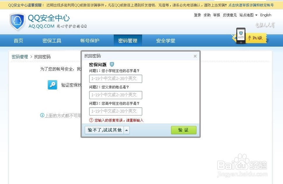Switch to the 首页 tab
283x184 pixels.
click(x=18, y=41)
